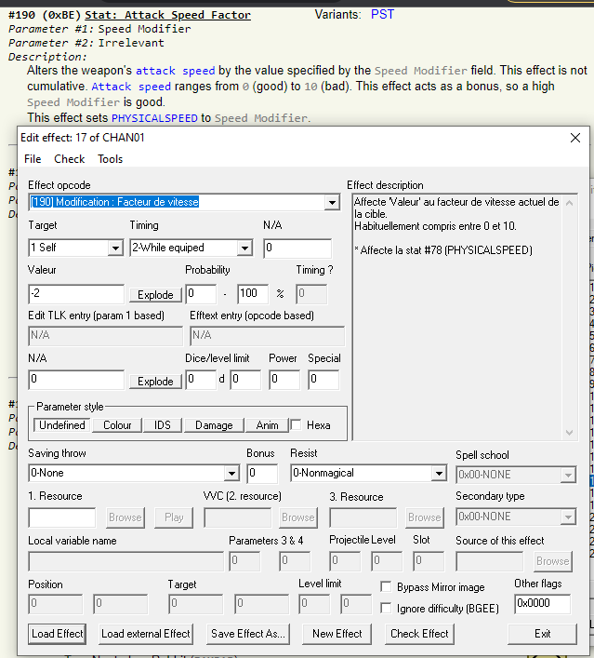Enable Bypass Mirror image checkbox
594x658 pixels.
[386, 586]
